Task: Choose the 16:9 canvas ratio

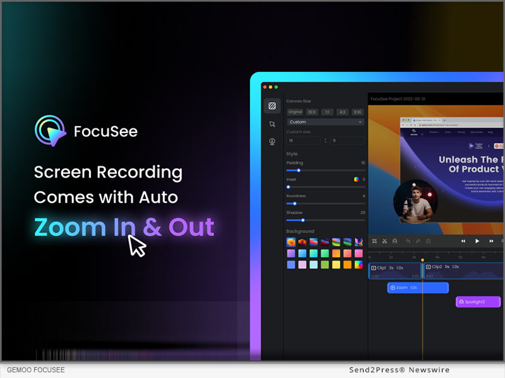Action: pos(311,112)
